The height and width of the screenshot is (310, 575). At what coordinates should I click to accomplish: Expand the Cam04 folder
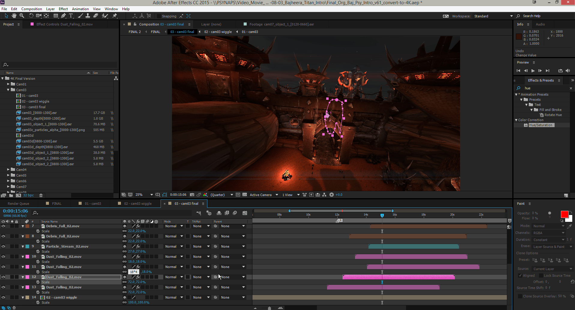pyautogui.click(x=8, y=170)
